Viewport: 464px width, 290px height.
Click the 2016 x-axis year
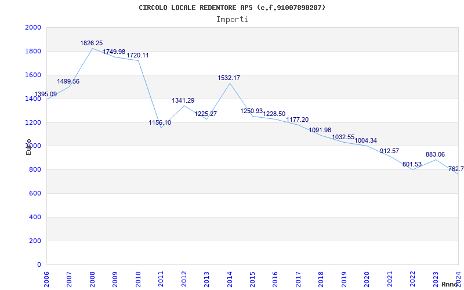point(275,280)
